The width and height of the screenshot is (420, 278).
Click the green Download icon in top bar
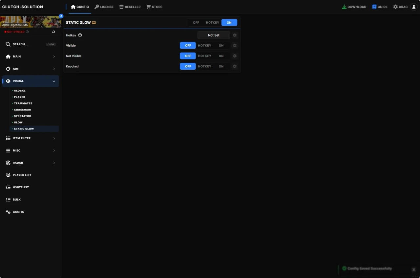(x=344, y=7)
